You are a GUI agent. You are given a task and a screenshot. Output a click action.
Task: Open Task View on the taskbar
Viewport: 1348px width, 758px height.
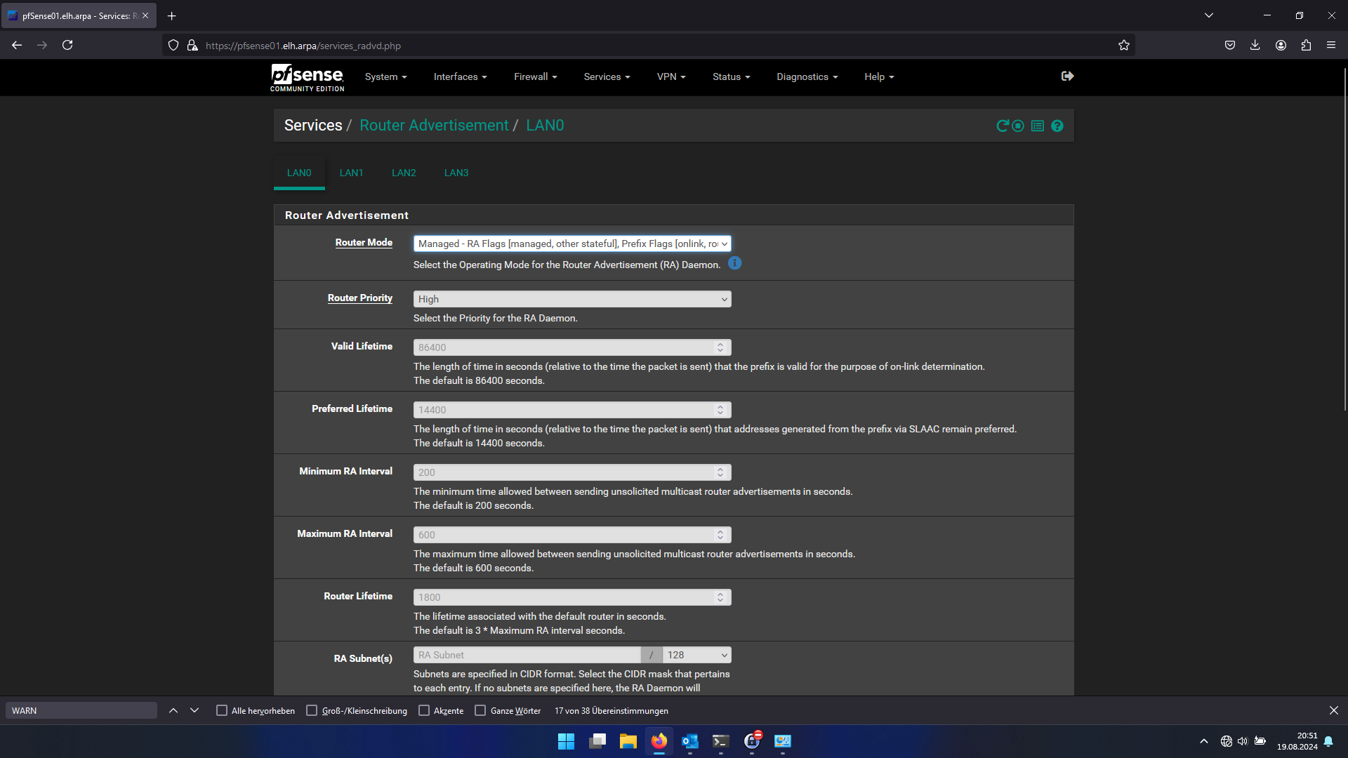pos(597,741)
